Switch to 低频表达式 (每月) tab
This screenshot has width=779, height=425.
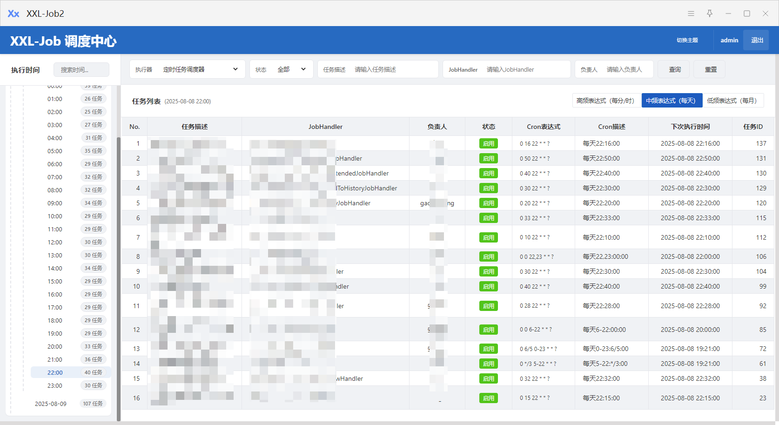[733, 101]
